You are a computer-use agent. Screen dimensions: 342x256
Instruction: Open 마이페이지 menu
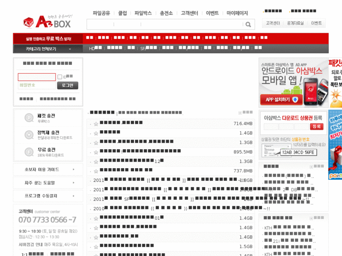pos(237,13)
